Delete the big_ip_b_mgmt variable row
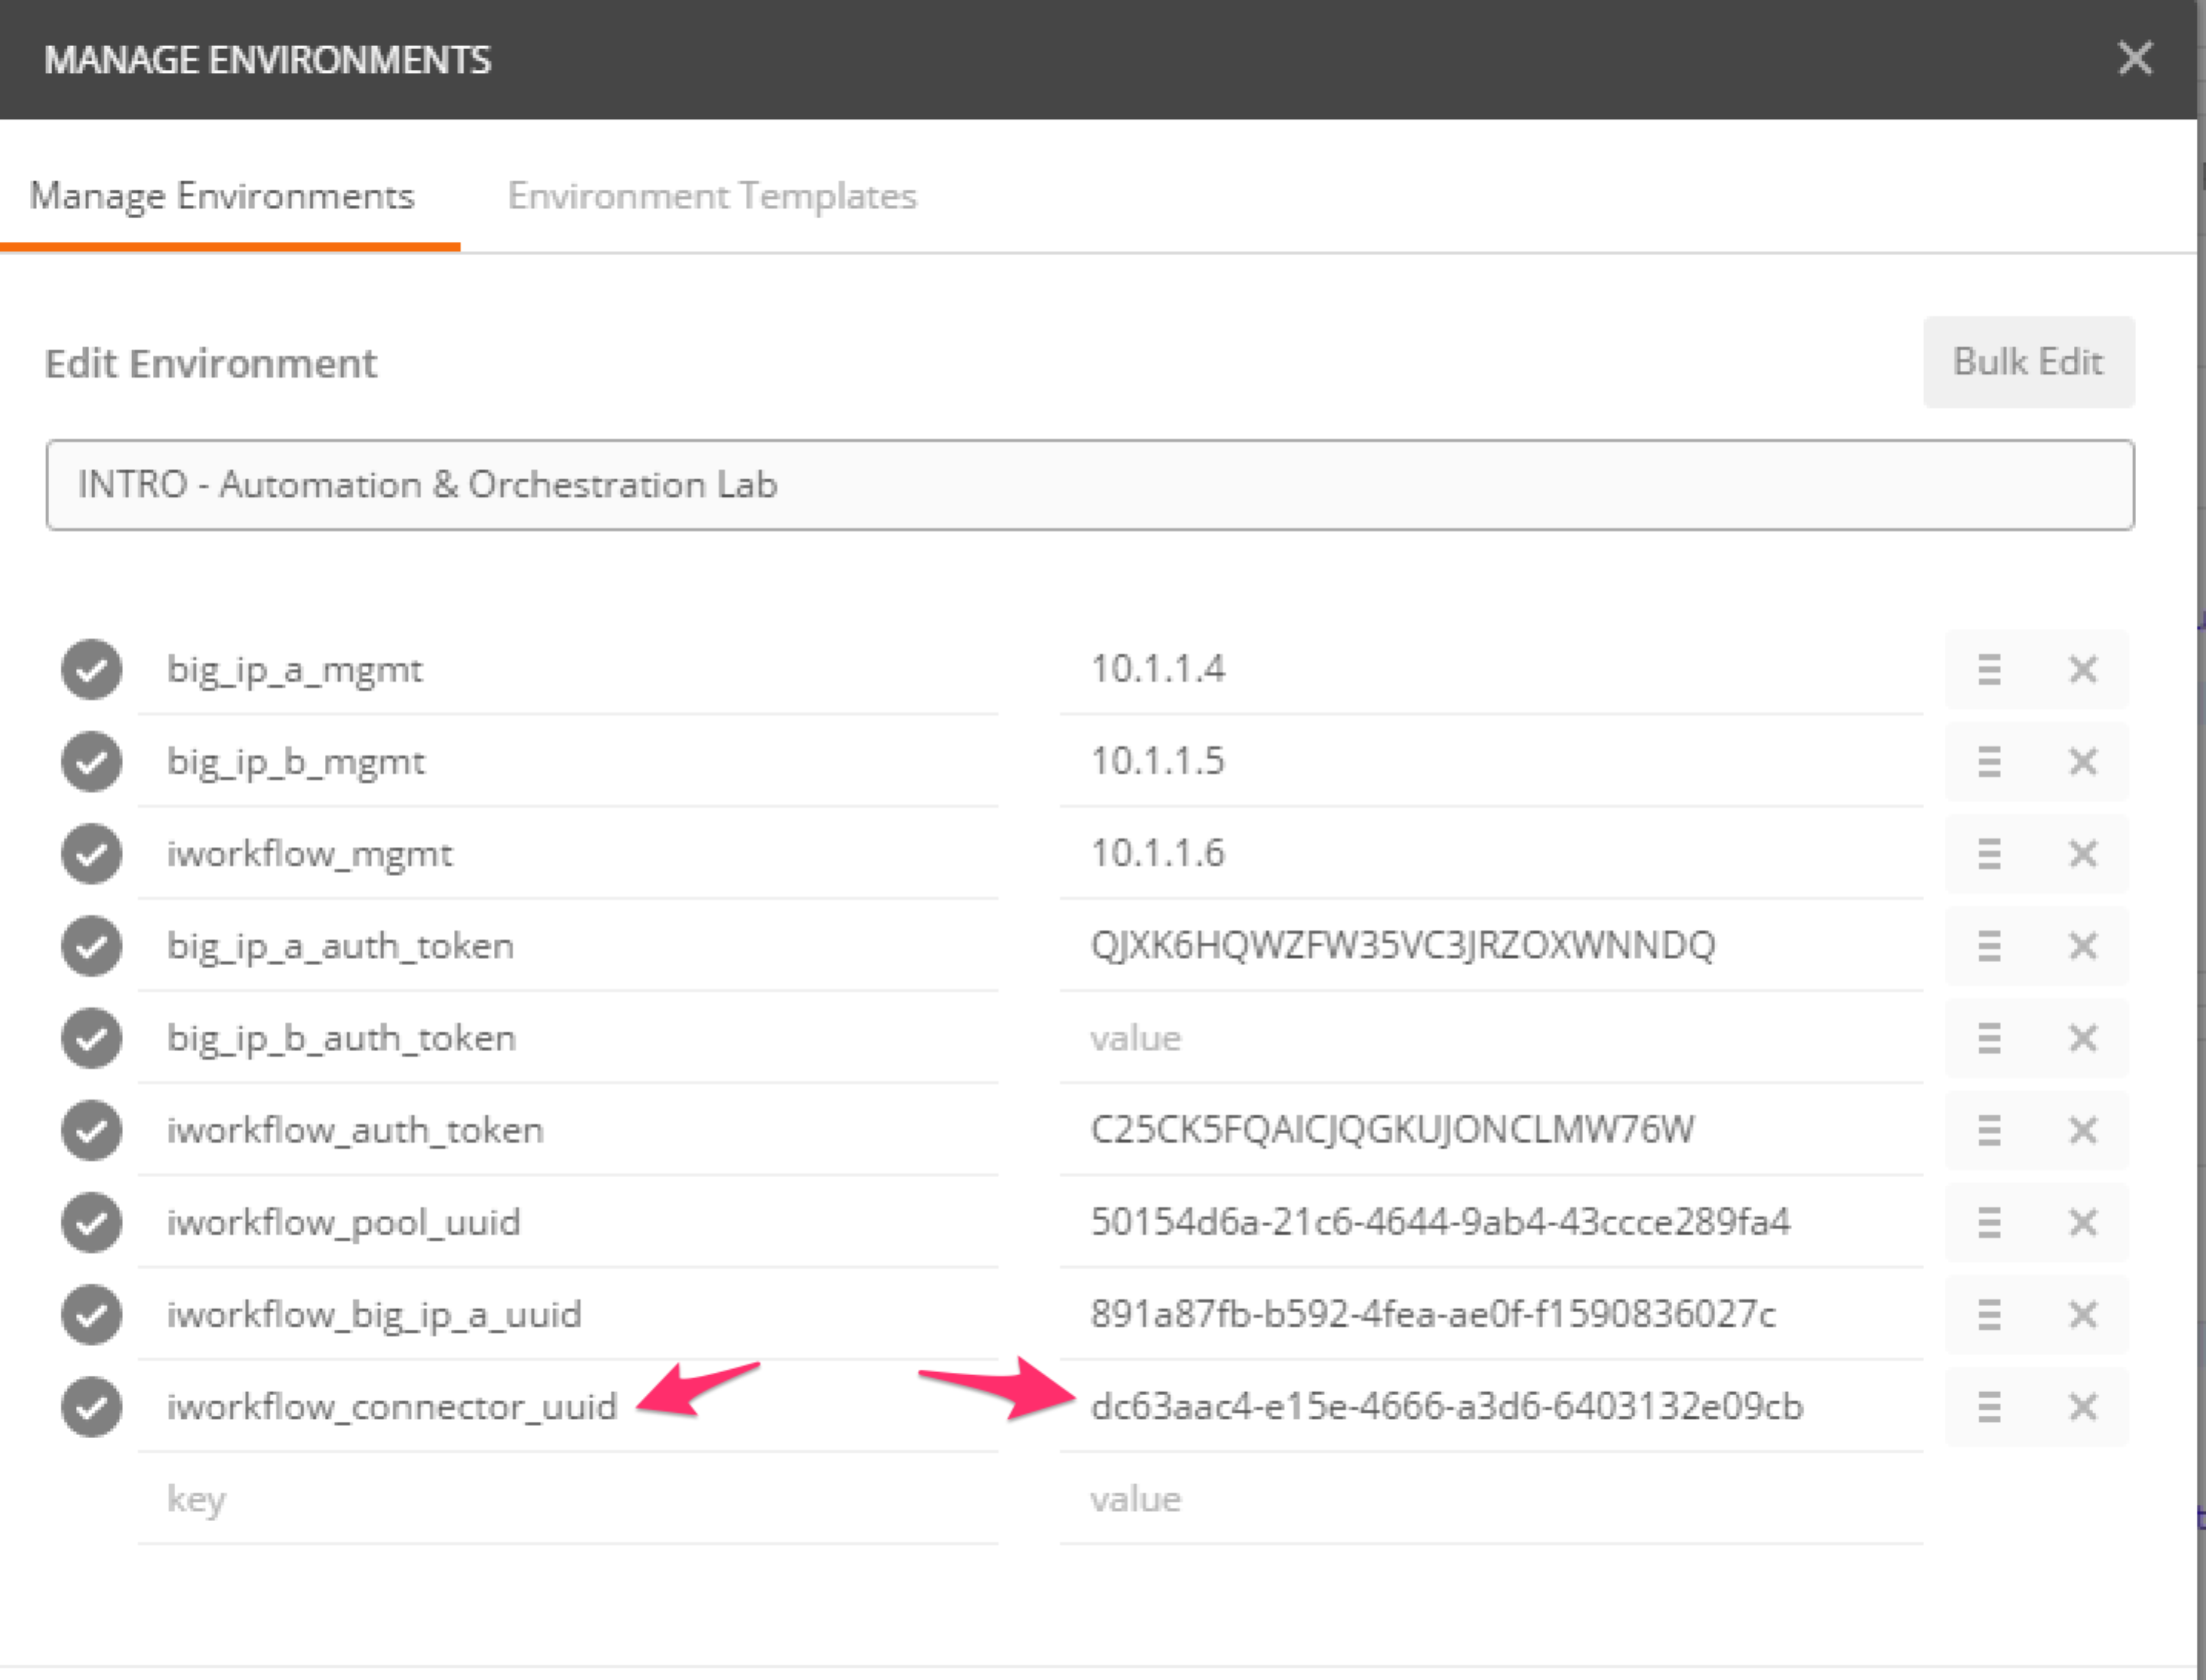The width and height of the screenshot is (2206, 1680). [x=2082, y=761]
